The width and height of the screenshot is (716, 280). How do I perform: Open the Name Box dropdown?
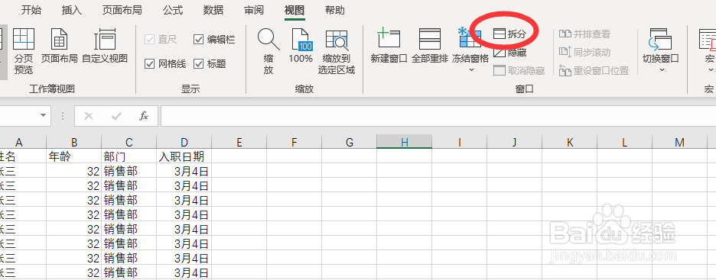pyautogui.click(x=44, y=116)
